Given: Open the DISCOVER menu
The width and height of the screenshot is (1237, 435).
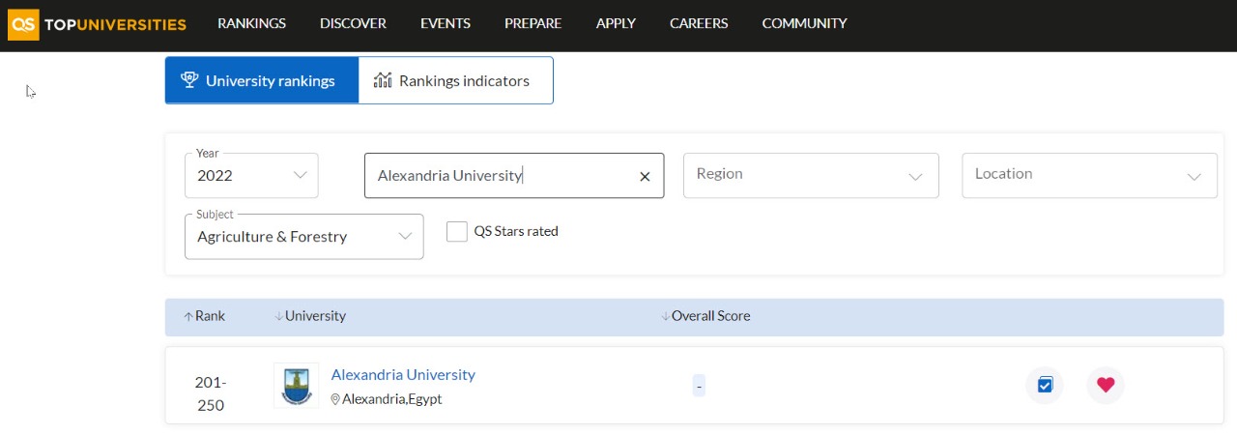Looking at the screenshot, I should 353,23.
